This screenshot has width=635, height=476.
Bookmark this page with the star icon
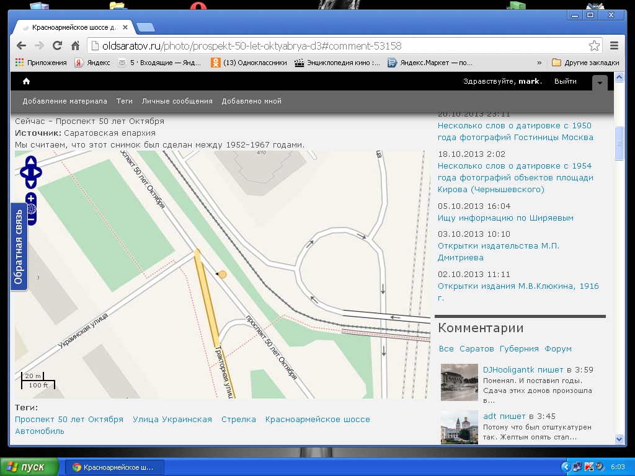594,46
